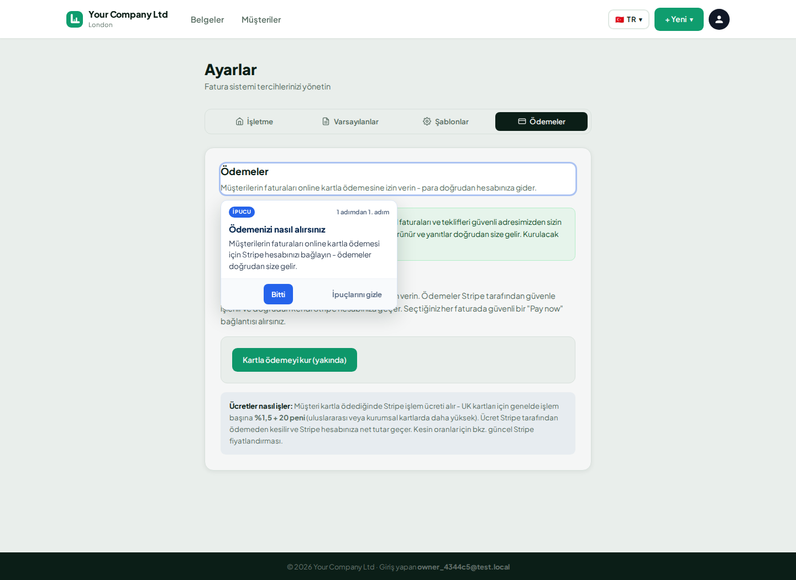This screenshot has width=796, height=580.
Task: Click the document icon on Varsayılanlar tab
Action: (x=326, y=122)
